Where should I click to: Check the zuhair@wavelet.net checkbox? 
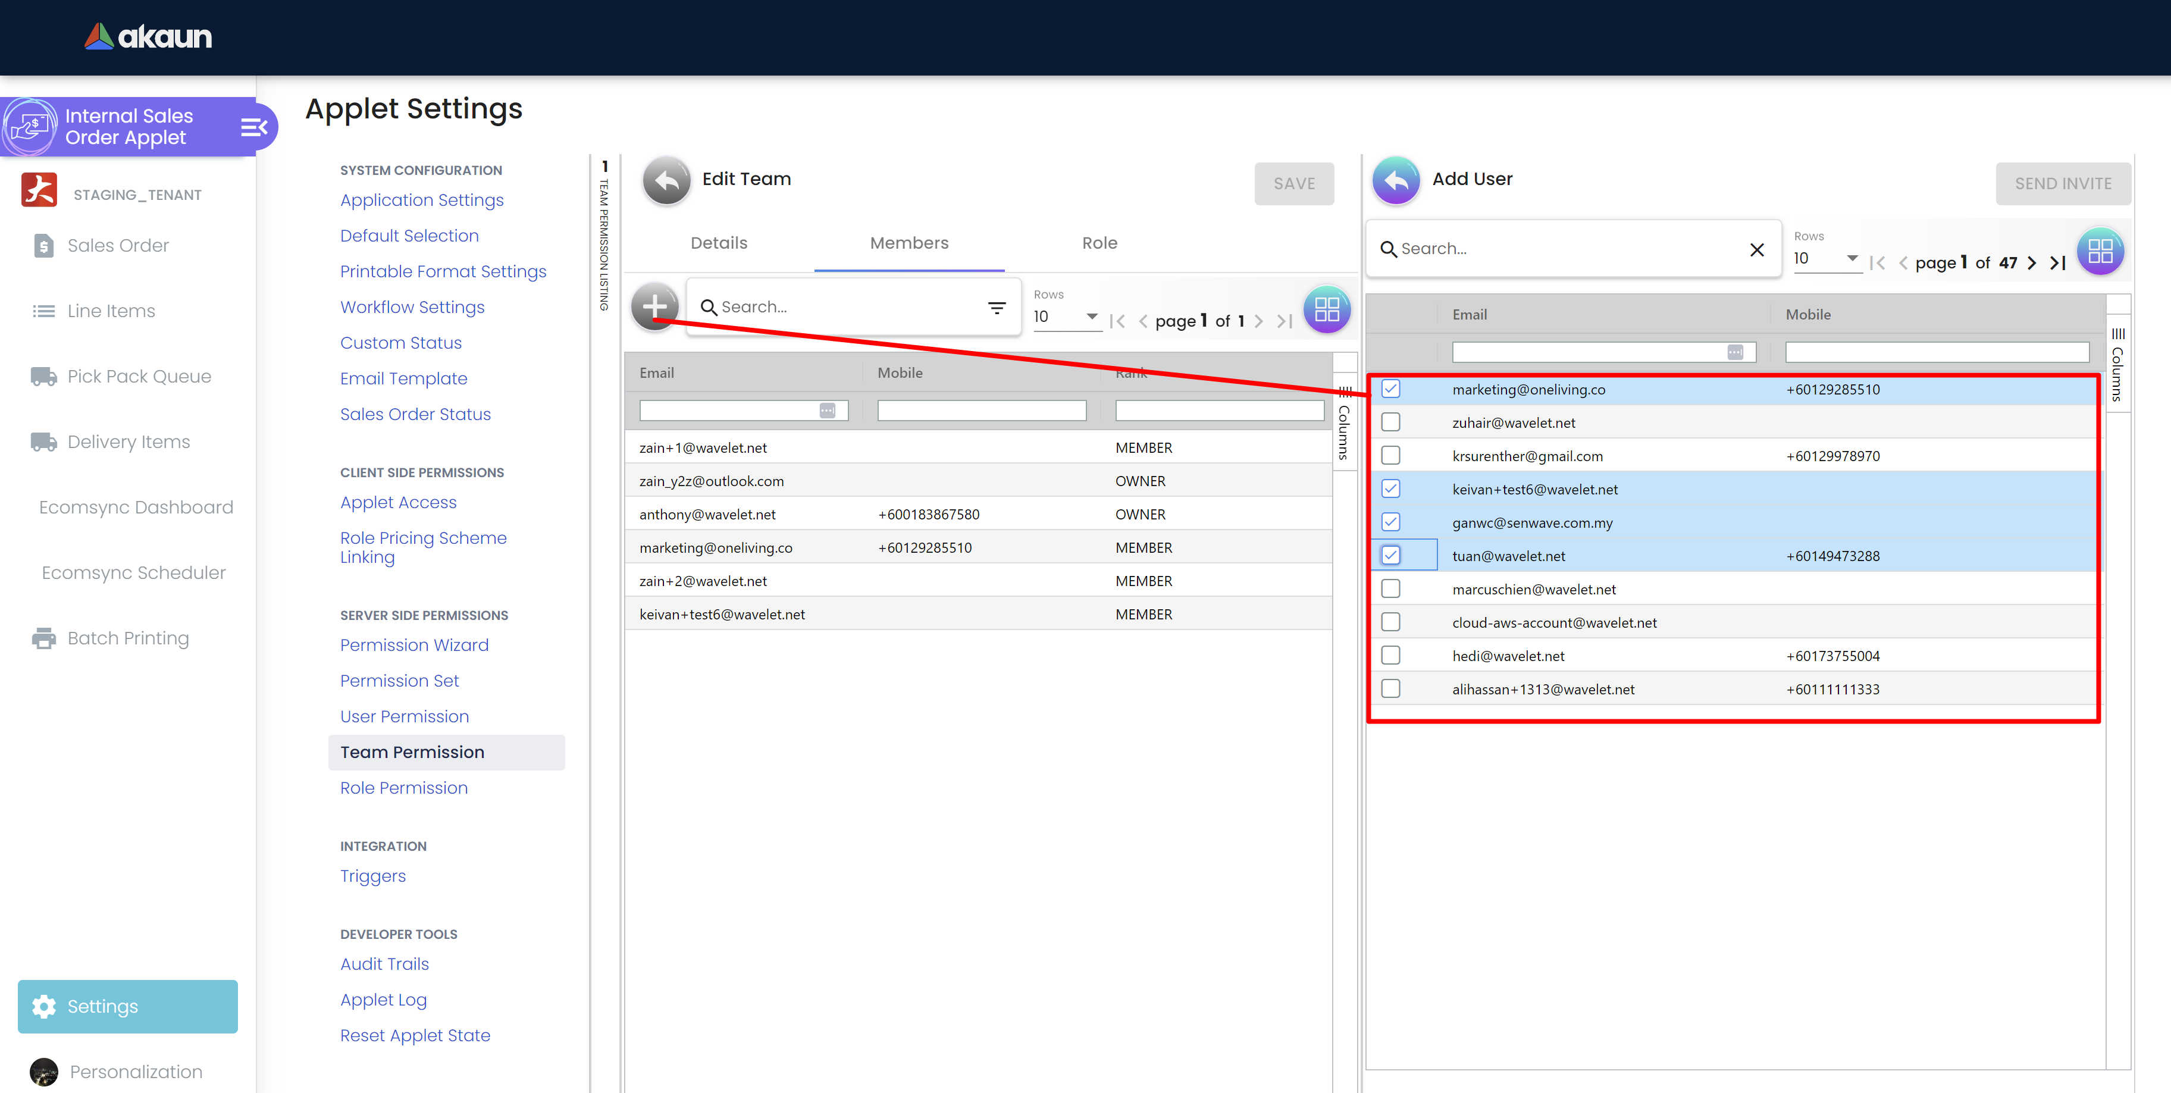pyautogui.click(x=1390, y=422)
